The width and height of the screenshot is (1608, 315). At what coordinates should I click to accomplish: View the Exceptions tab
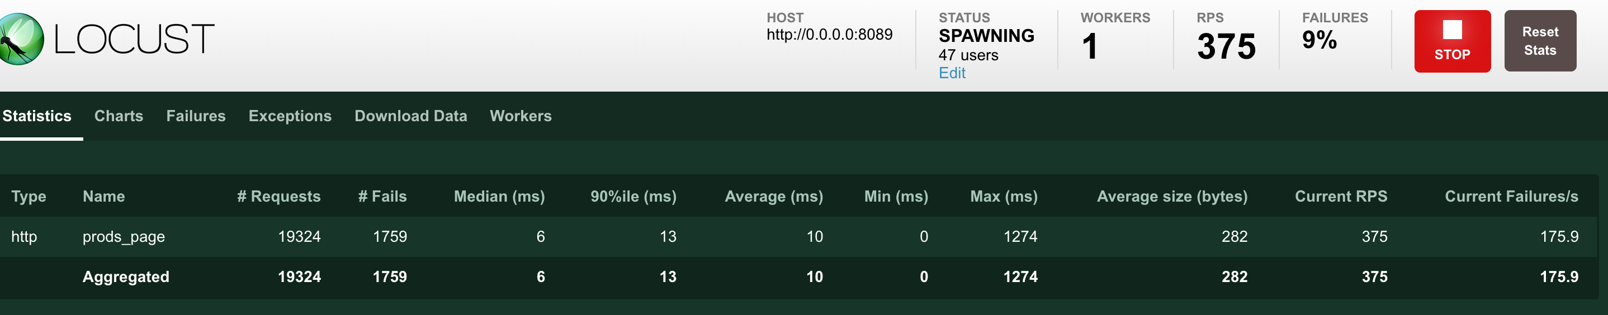click(290, 116)
